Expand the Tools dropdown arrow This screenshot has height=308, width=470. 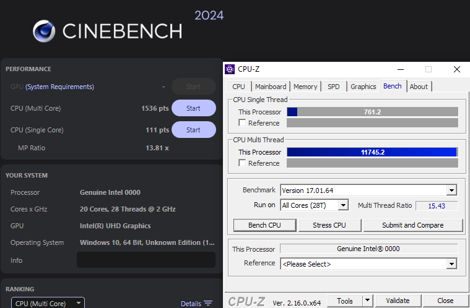pos(367,301)
